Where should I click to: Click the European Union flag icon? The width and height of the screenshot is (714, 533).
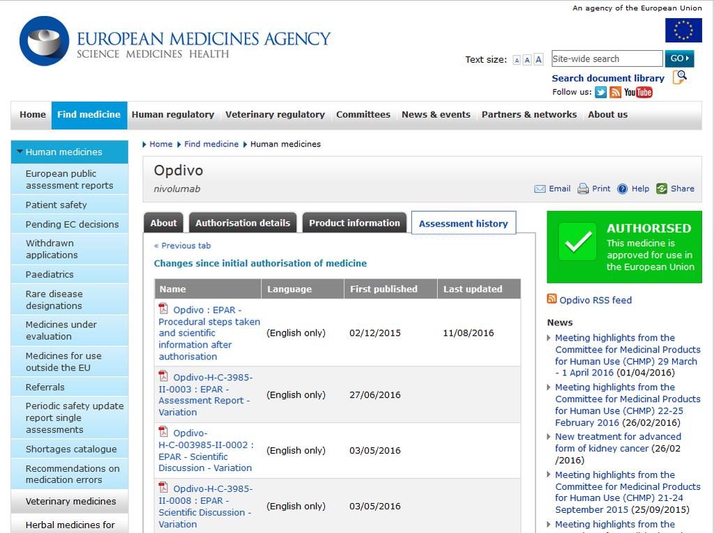coord(683,30)
